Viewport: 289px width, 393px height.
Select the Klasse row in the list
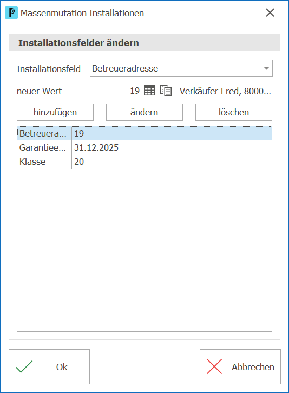[x=144, y=162]
